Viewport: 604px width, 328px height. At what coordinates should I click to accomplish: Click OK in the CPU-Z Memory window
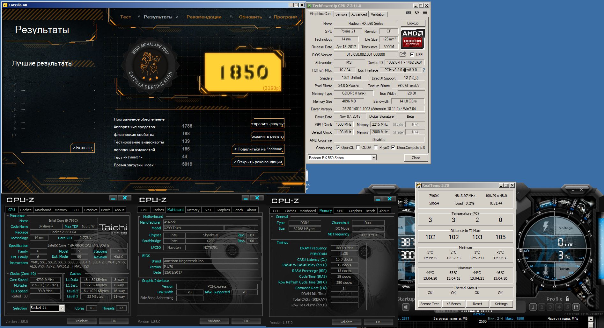[x=378, y=322]
